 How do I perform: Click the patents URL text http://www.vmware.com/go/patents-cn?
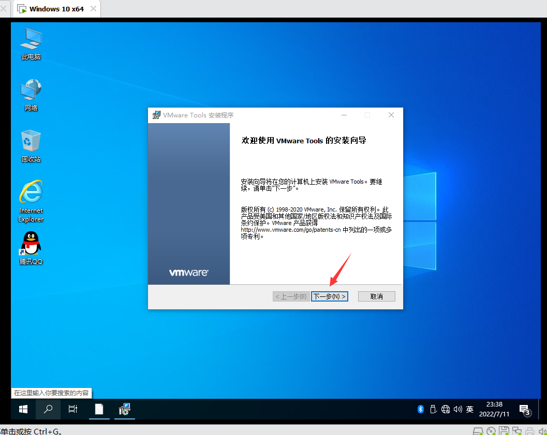[290, 230]
